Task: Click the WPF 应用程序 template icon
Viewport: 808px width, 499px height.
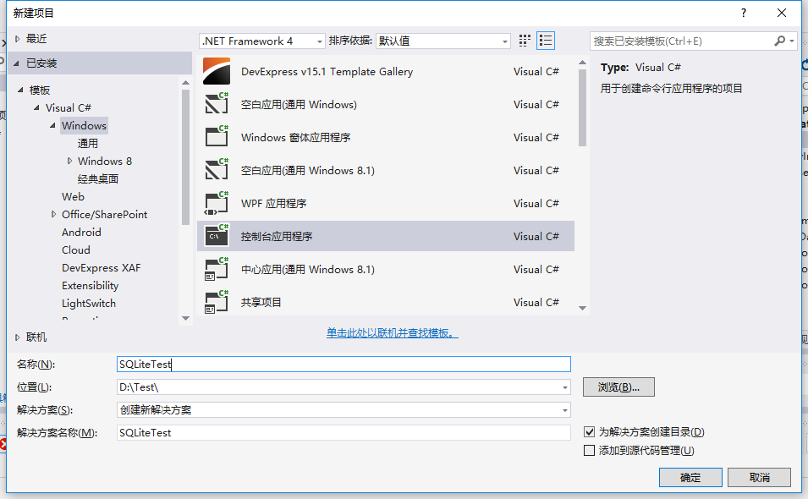Action: click(217, 203)
